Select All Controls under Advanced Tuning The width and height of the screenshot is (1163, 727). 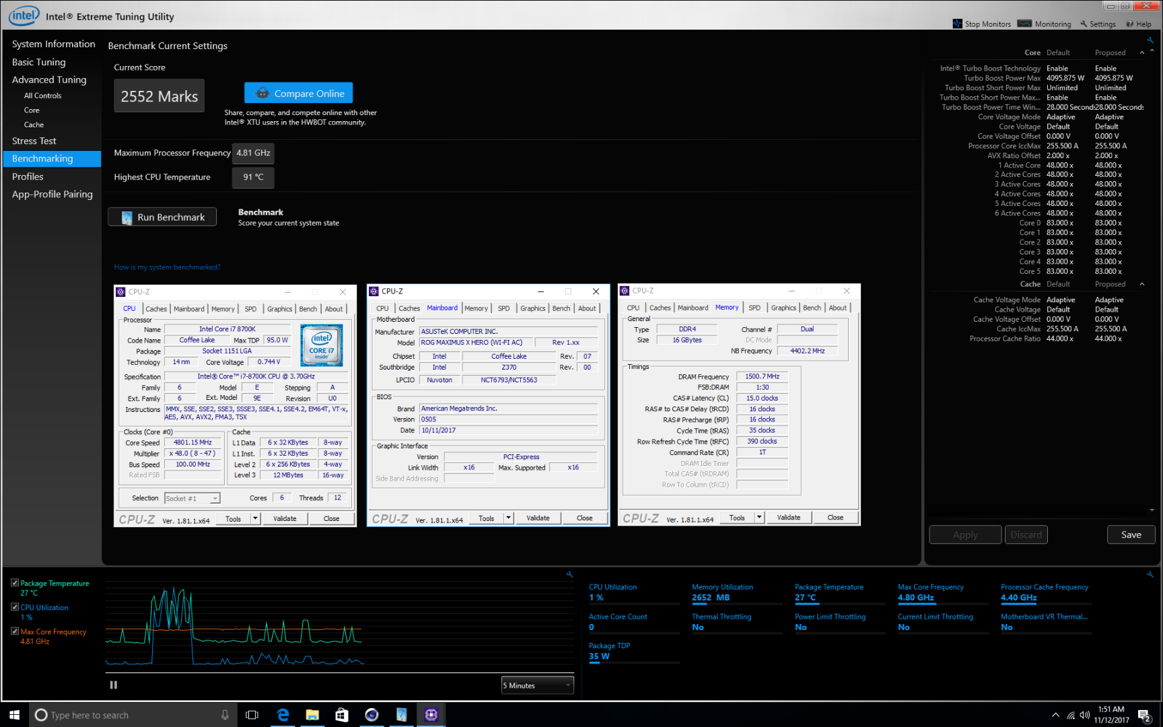click(42, 96)
